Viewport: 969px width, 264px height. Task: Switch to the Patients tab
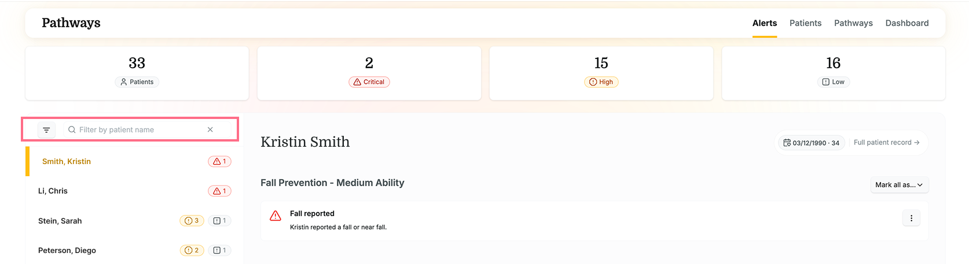click(805, 23)
